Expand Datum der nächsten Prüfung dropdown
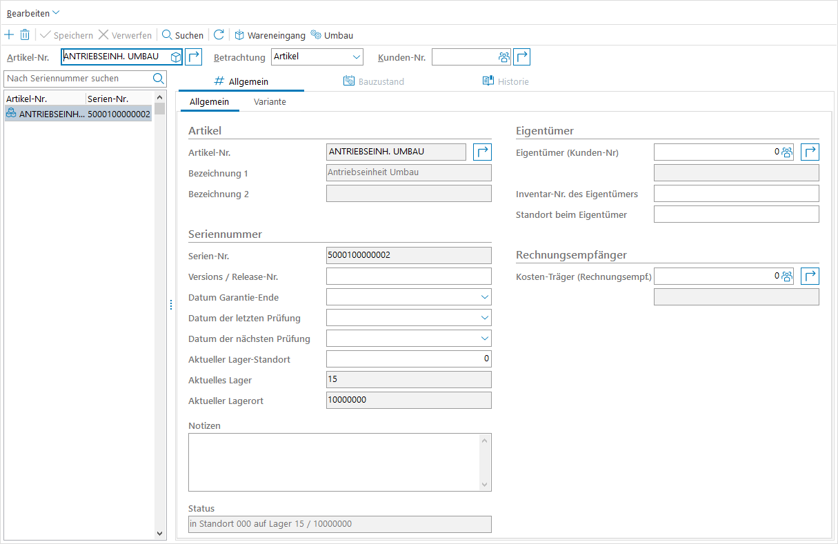This screenshot has height=544, width=838. tap(484, 339)
